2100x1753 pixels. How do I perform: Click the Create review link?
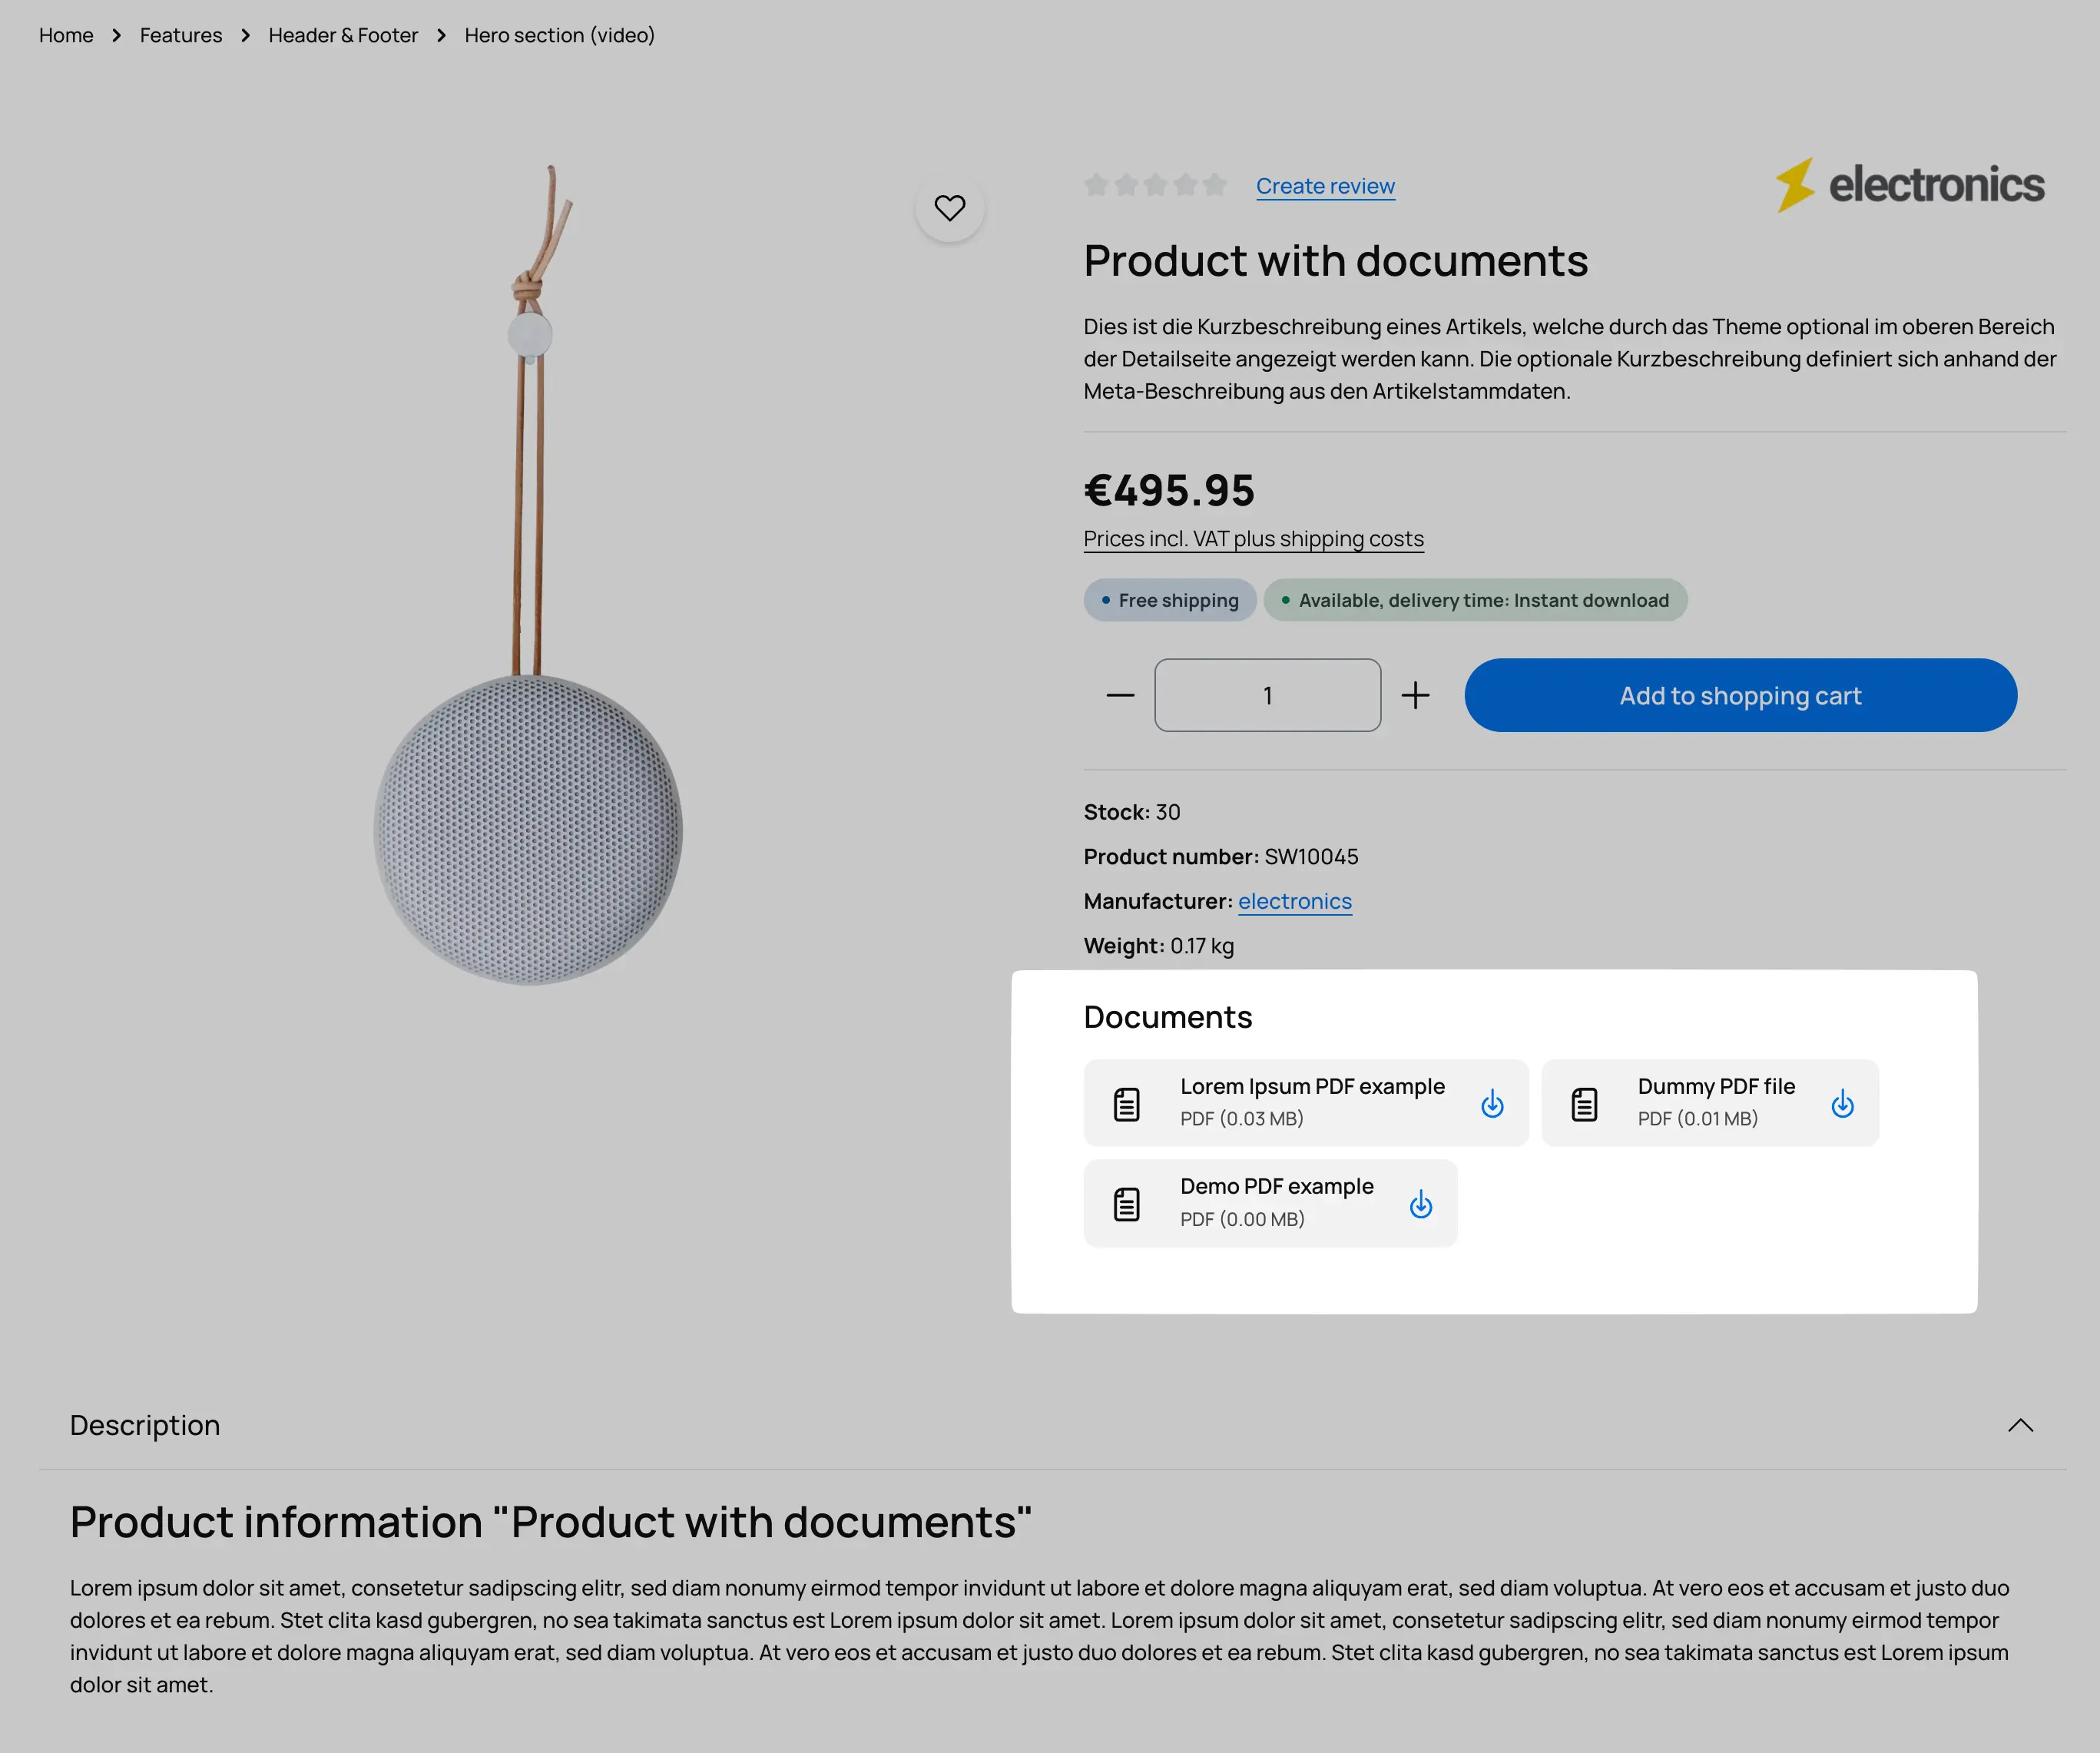(1325, 186)
